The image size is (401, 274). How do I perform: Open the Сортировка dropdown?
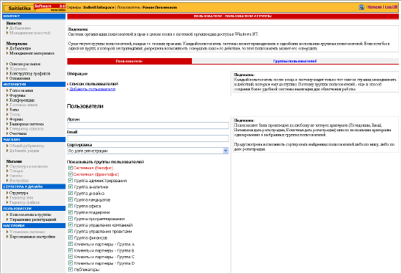pyautogui.click(x=148, y=151)
